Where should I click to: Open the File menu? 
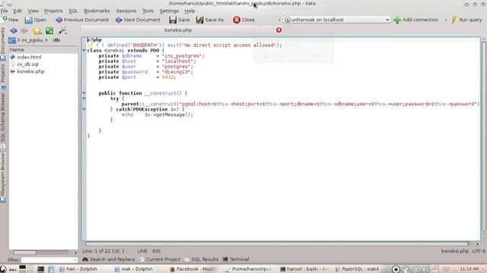pyautogui.click(x=5, y=11)
